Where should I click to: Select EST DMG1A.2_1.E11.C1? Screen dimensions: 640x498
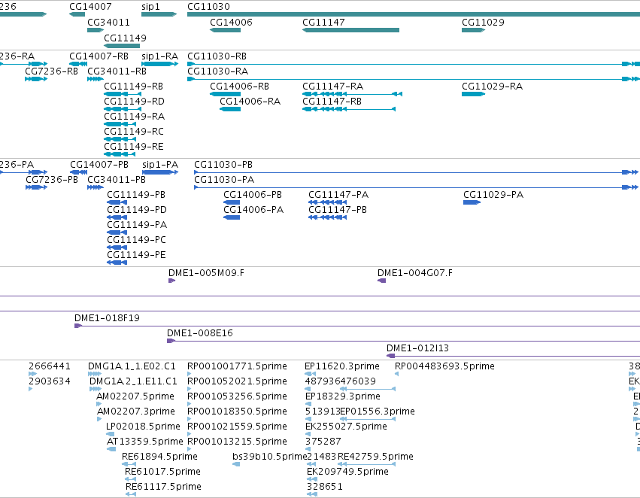click(x=133, y=381)
